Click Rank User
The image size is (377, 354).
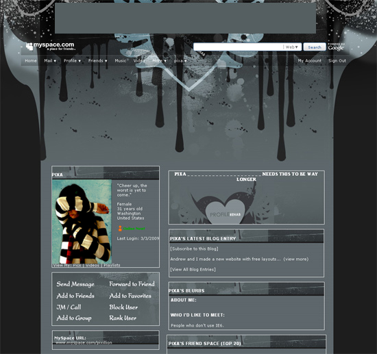123,318
